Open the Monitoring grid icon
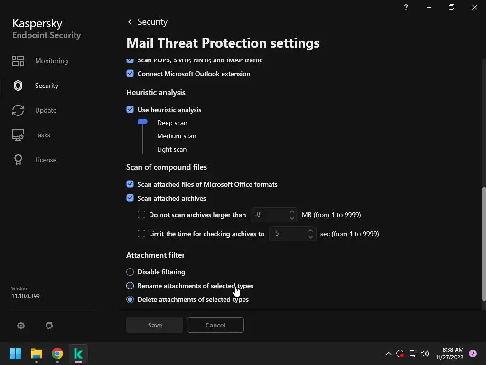 coord(18,61)
